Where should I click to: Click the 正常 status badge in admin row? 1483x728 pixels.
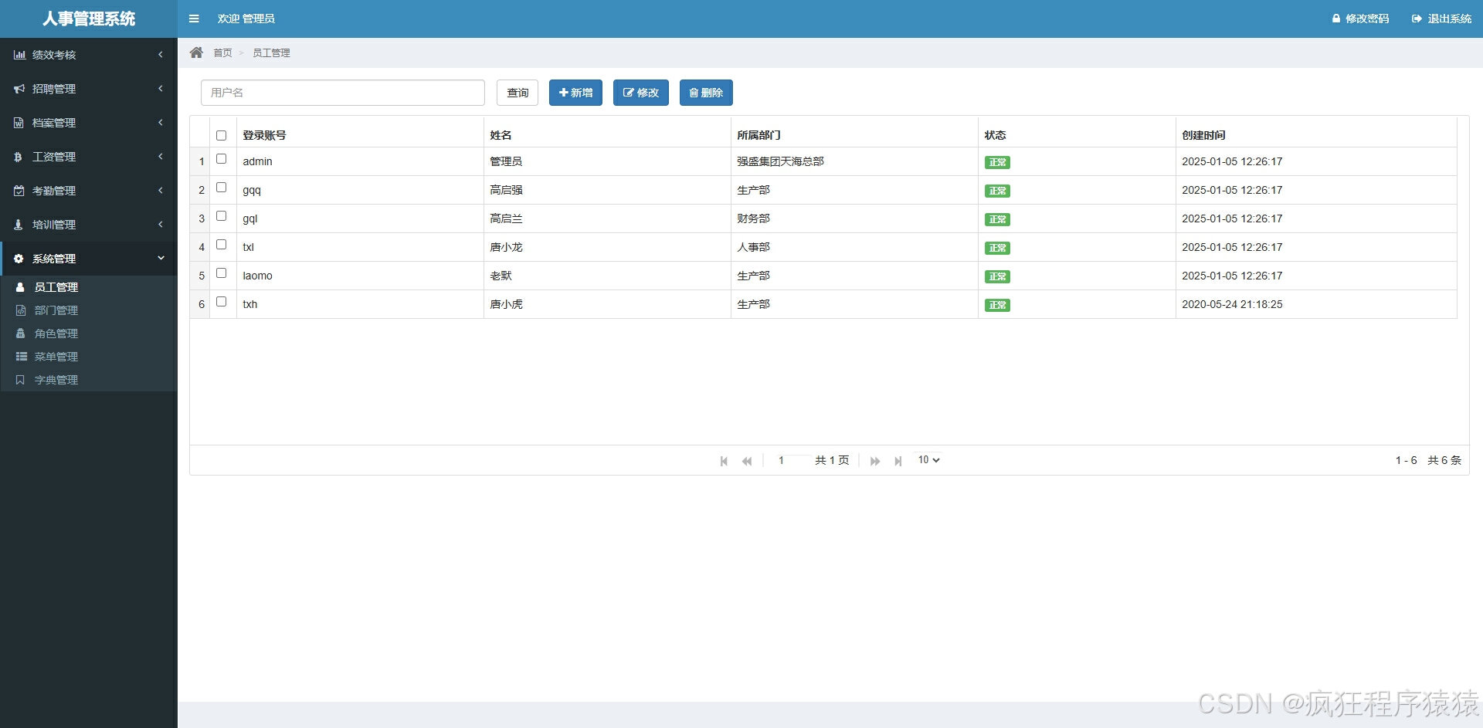[997, 162]
